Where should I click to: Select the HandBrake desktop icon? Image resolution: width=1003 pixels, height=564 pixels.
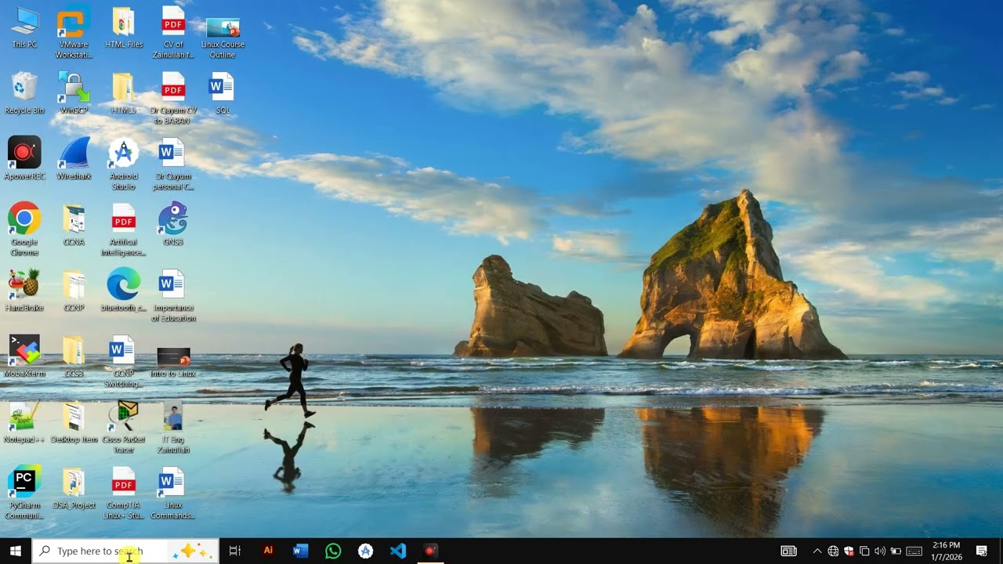click(x=24, y=291)
